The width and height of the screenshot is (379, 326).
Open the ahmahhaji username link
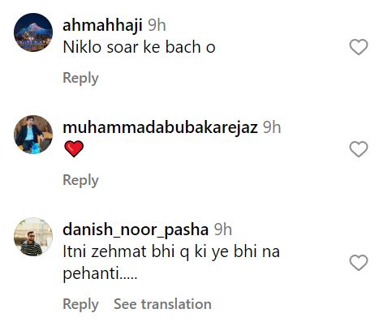(x=102, y=26)
